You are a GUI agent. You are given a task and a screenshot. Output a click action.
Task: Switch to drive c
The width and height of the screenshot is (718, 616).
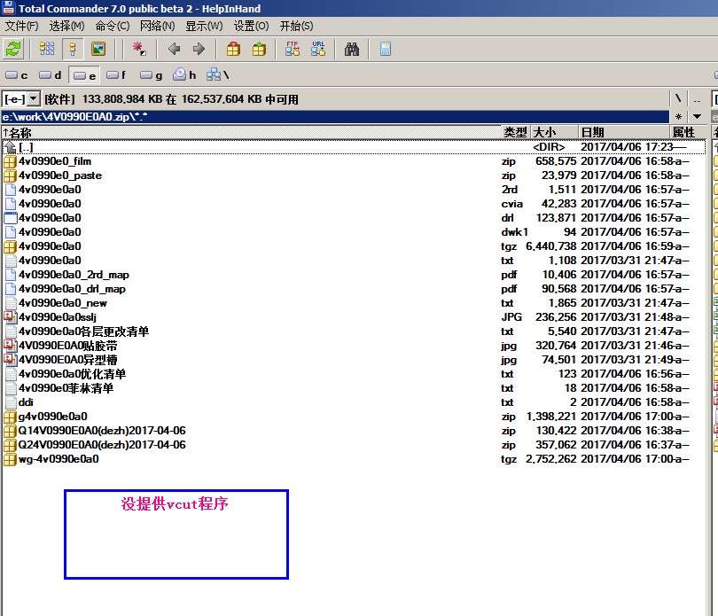point(17,75)
